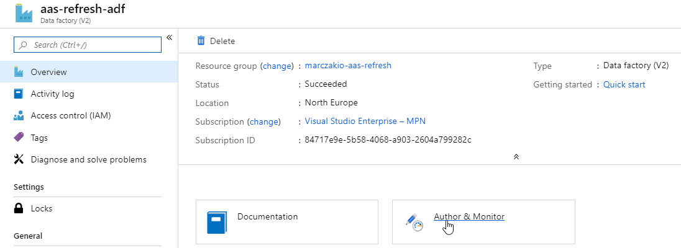This screenshot has height=248, width=681.
Task: Click the Access control (IAM) people icon
Action: (19, 116)
